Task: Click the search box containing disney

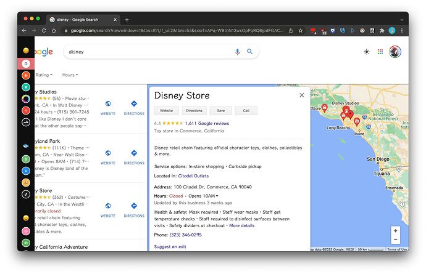Action: (148, 52)
